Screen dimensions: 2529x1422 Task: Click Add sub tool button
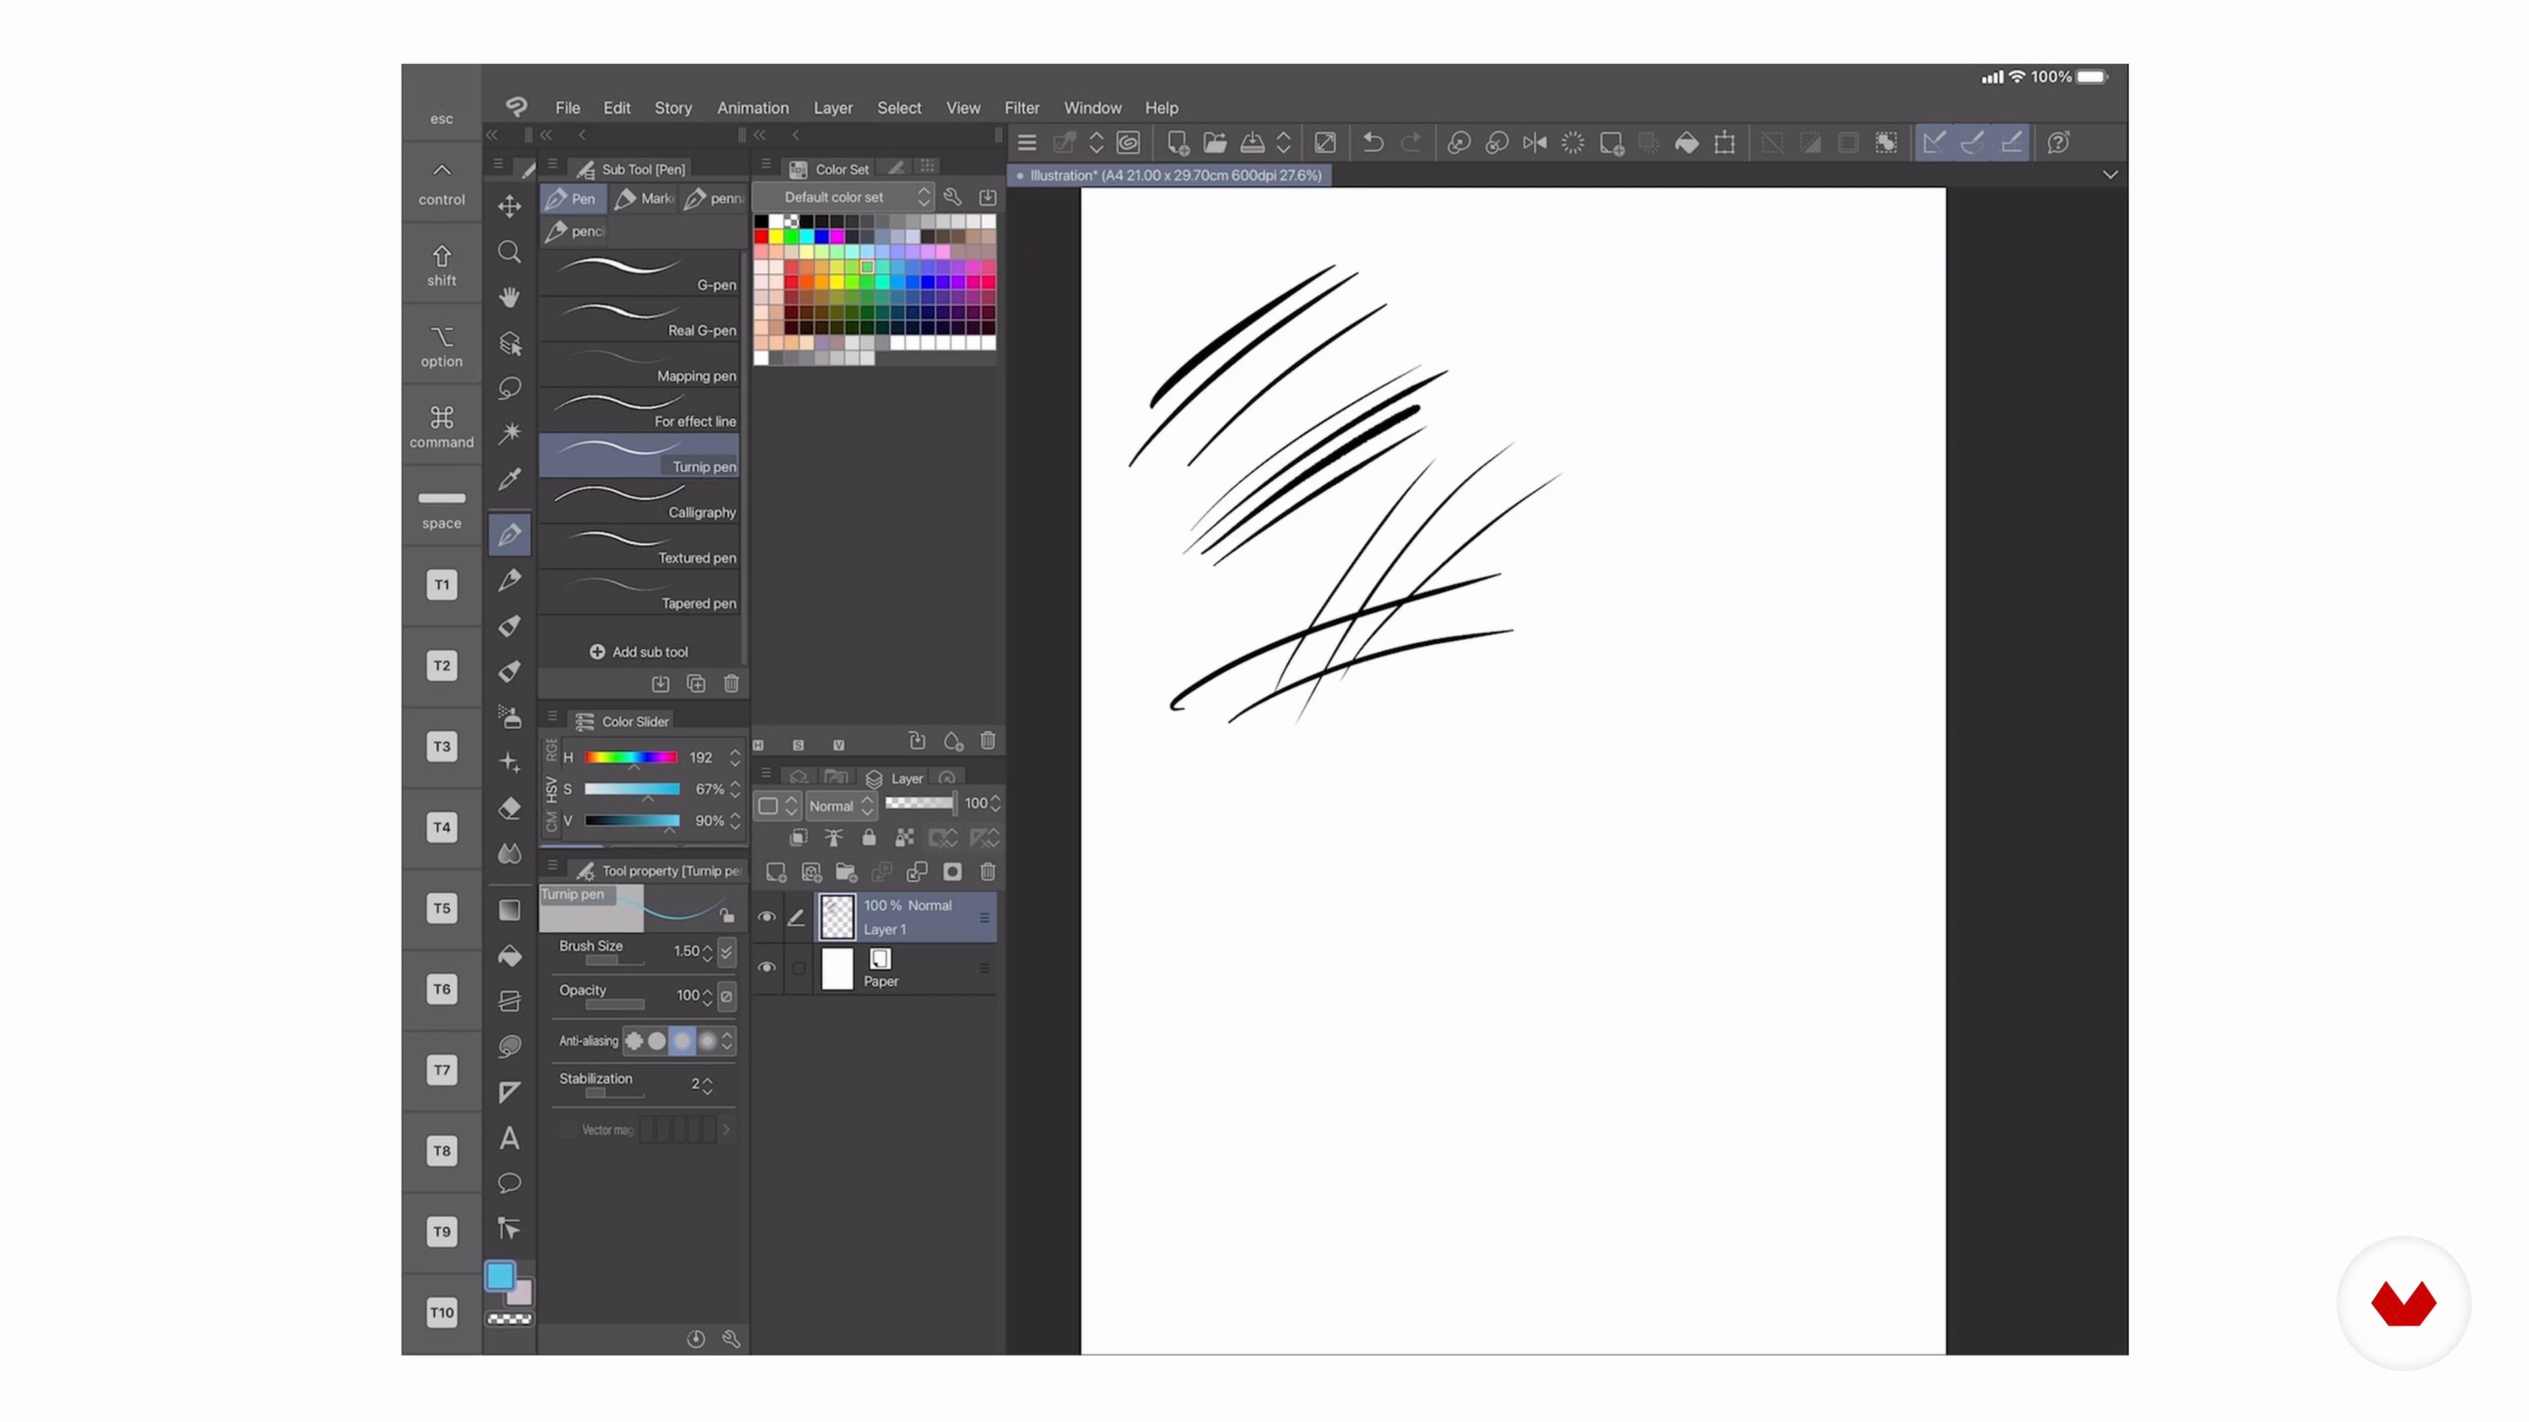click(638, 652)
